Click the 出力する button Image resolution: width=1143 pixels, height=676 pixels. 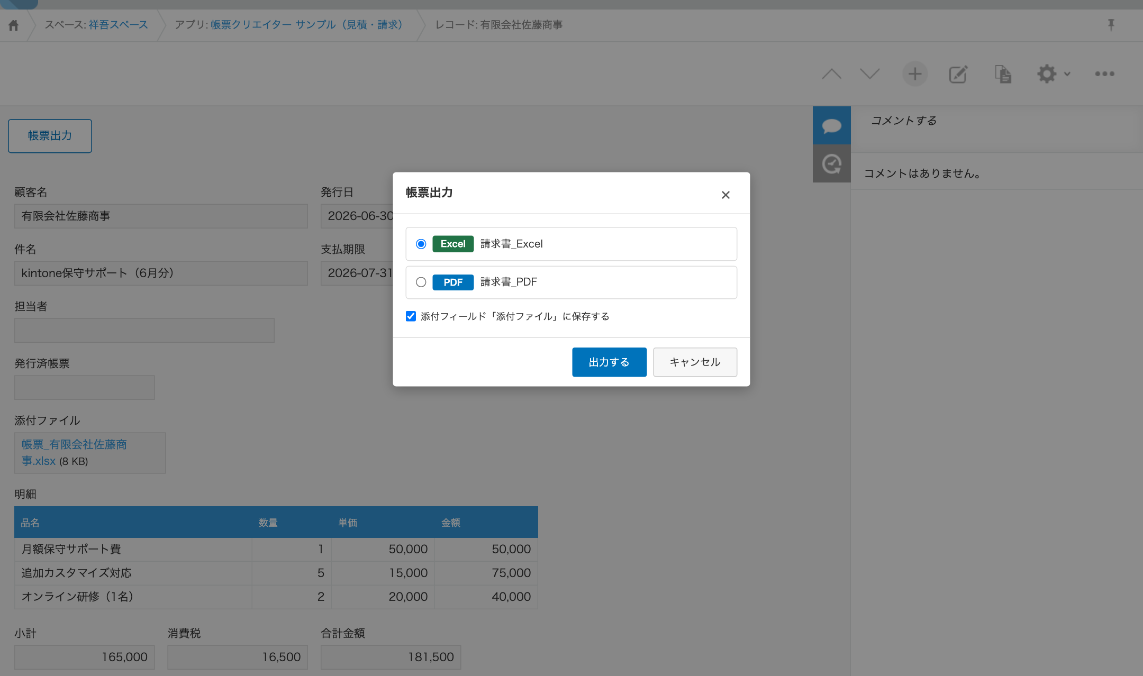click(609, 362)
